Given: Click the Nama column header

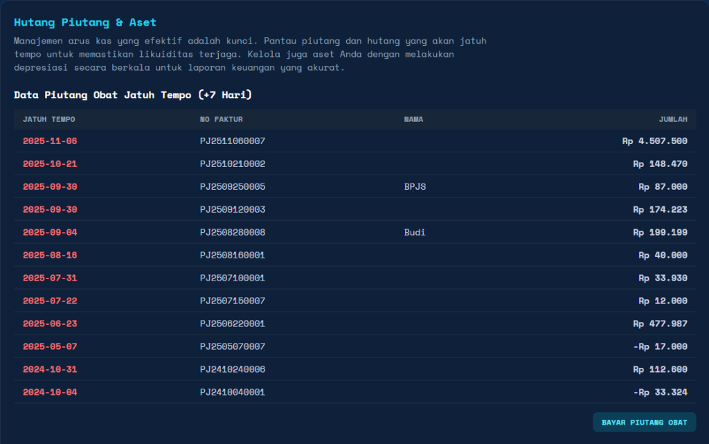Looking at the screenshot, I should 413,119.
